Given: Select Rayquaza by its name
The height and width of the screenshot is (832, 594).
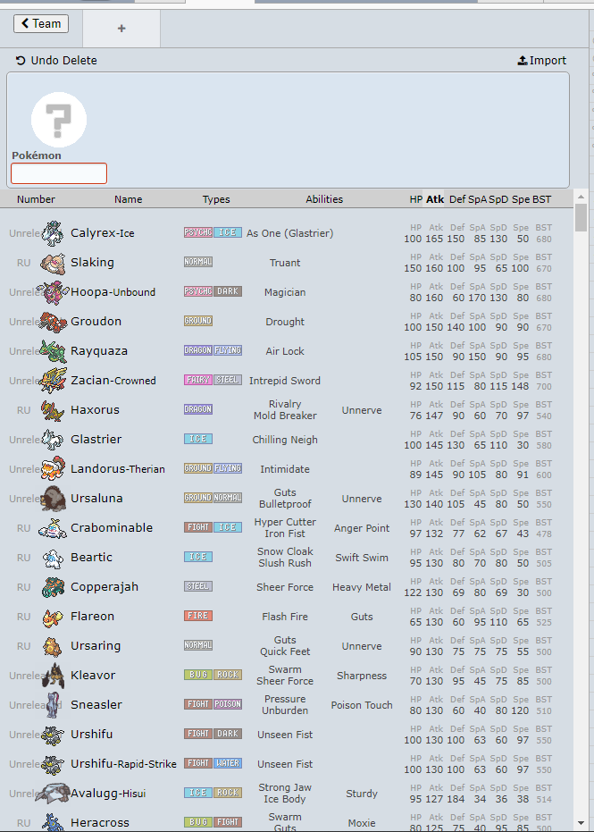Looking at the screenshot, I should coord(99,350).
